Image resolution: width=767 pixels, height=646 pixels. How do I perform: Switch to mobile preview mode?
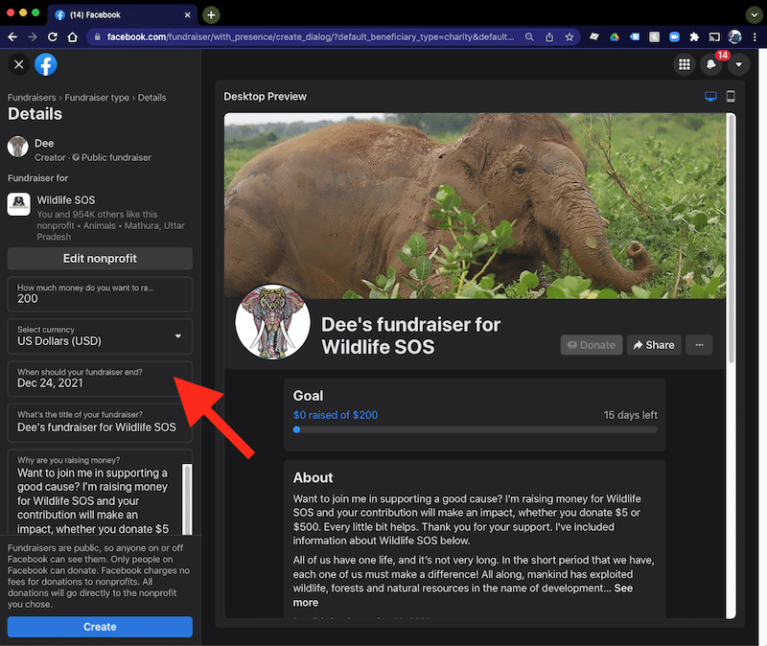(x=731, y=97)
